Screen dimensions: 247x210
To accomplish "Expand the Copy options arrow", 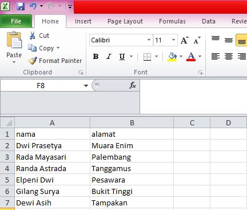I will (x=58, y=47).
